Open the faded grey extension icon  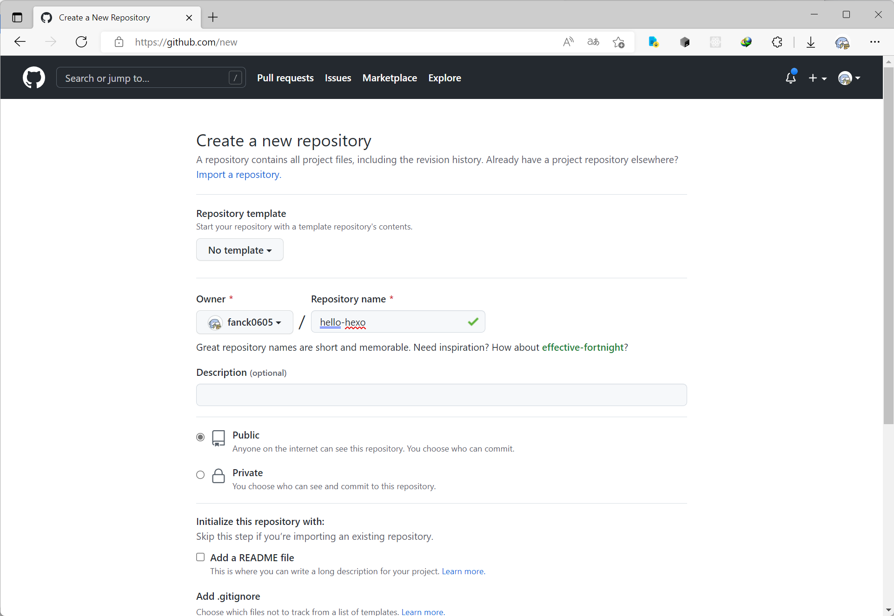(x=715, y=42)
